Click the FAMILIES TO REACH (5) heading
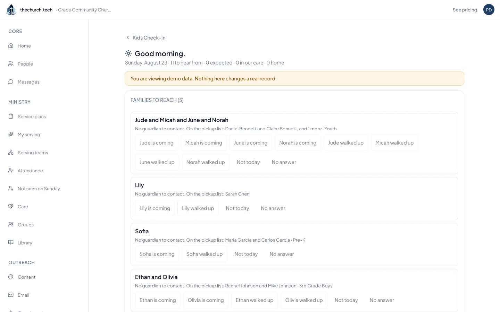 [x=157, y=100]
